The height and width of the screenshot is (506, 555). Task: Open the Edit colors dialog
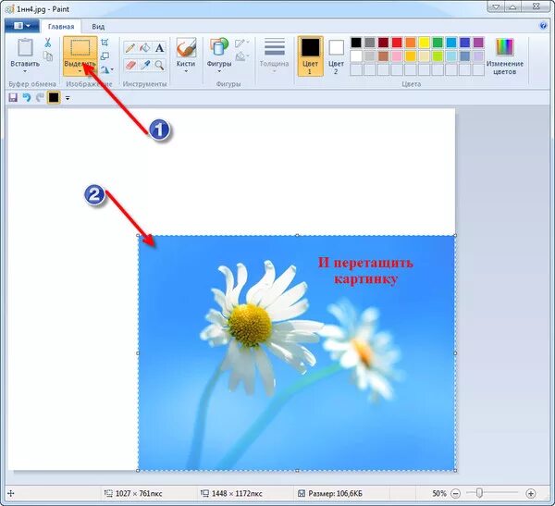505,56
